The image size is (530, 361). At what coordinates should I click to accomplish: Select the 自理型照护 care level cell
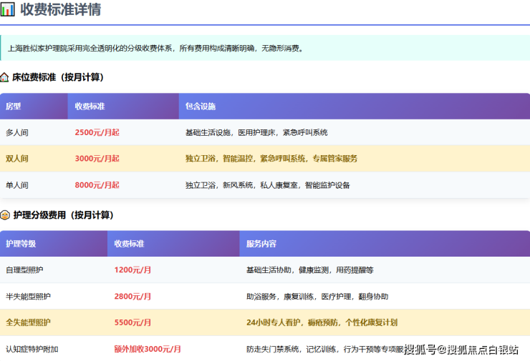pyautogui.click(x=24, y=270)
